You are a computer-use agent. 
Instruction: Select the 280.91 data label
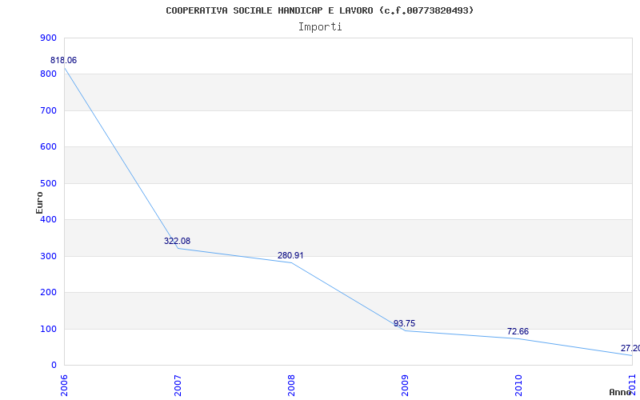point(290,255)
